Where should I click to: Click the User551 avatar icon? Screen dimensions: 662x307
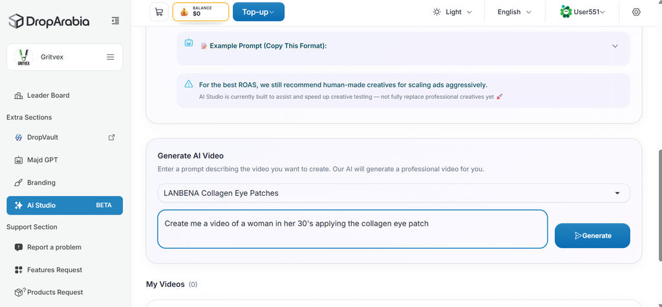click(566, 12)
